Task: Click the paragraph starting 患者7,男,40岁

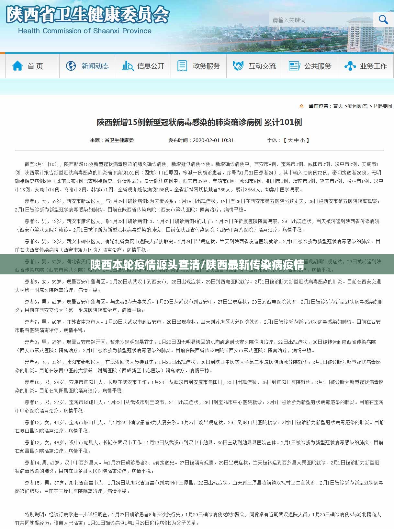Action: click(198, 326)
